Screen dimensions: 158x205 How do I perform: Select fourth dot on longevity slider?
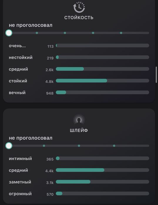[121, 33]
